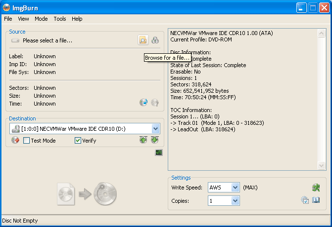Click the erase disc icon near Test Mode
This screenshot has height=227, width=332.
[15, 140]
